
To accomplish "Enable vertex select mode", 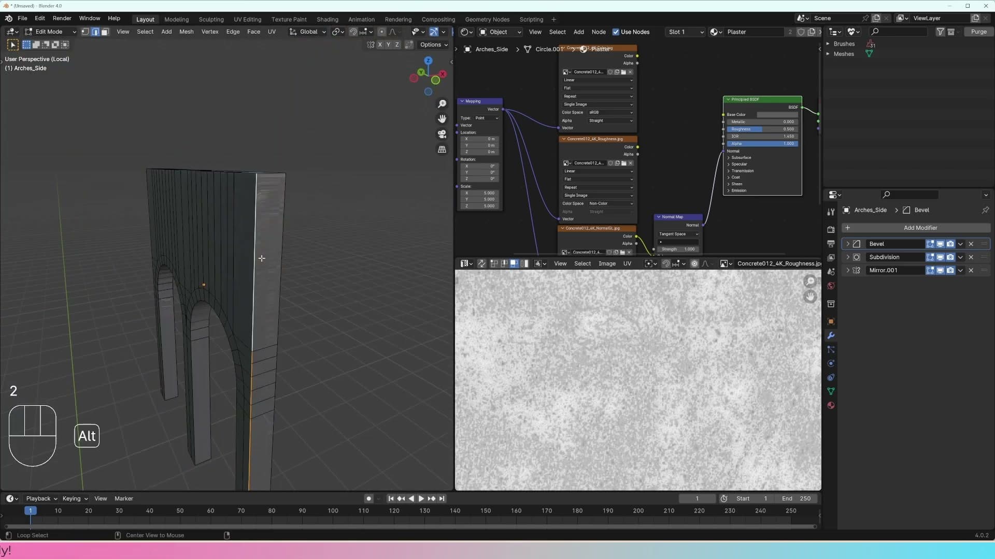I will coord(86,32).
